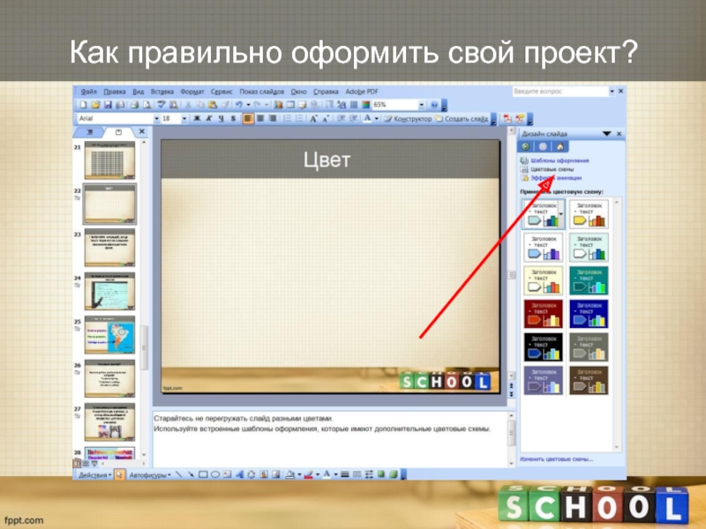Image resolution: width=706 pixels, height=529 pixels.
Task: Click the Undo icon in toolbar
Action: coord(239,104)
